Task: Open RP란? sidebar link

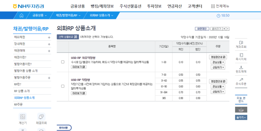Action: pos(18,84)
